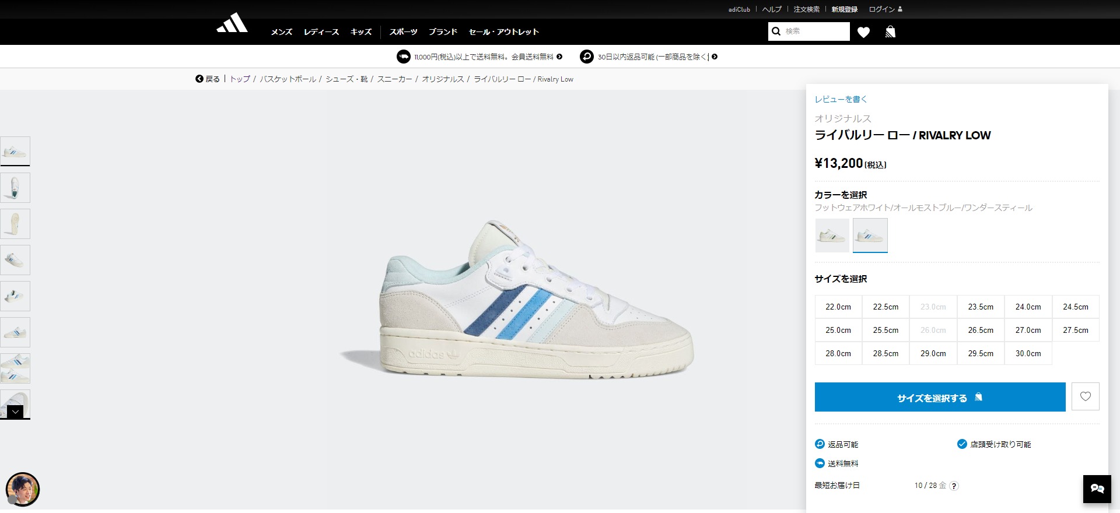Click the 返品可能 return icon
Viewport: 1120px width, 513px height.
click(x=820, y=444)
